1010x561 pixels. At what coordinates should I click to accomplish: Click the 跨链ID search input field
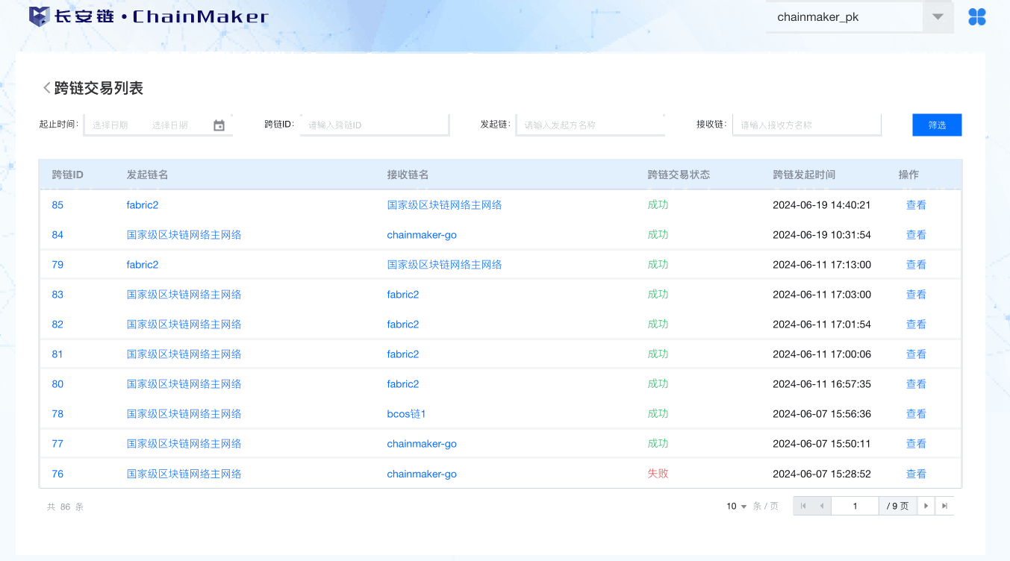tap(374, 125)
